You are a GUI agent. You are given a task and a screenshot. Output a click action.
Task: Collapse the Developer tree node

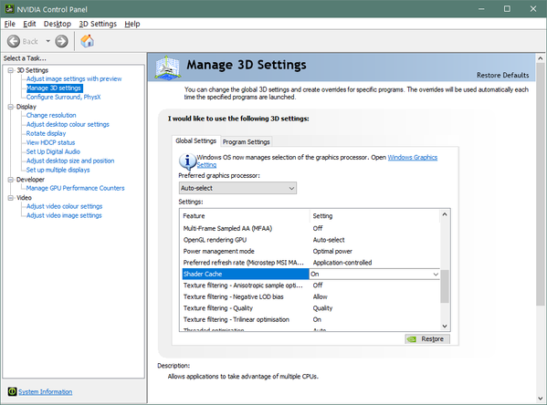click(x=11, y=180)
